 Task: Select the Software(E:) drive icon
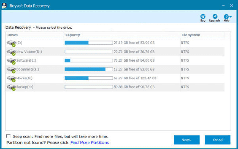(x=11, y=60)
